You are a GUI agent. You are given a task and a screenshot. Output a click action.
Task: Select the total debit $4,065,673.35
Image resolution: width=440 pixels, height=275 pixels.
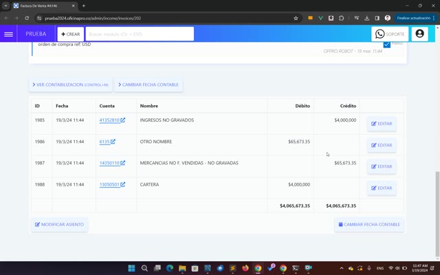click(x=295, y=206)
